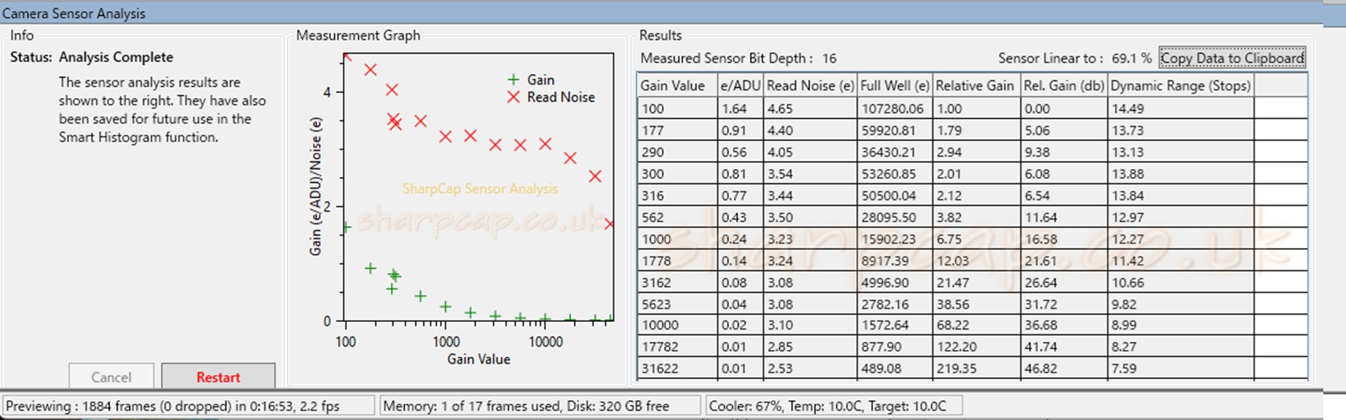Select gain value 17782 cell
This screenshot has width=1346, height=420.
coord(678,347)
